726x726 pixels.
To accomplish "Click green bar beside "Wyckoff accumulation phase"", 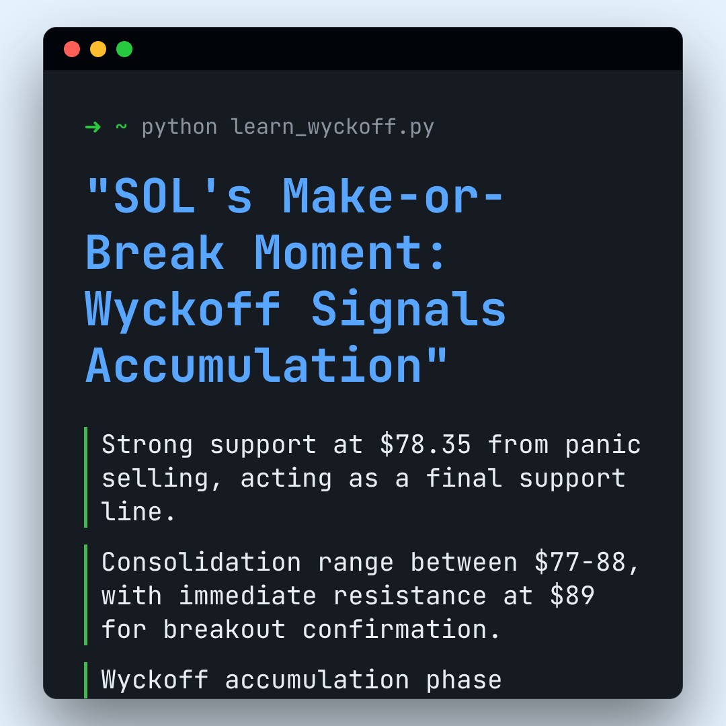I will [x=86, y=680].
